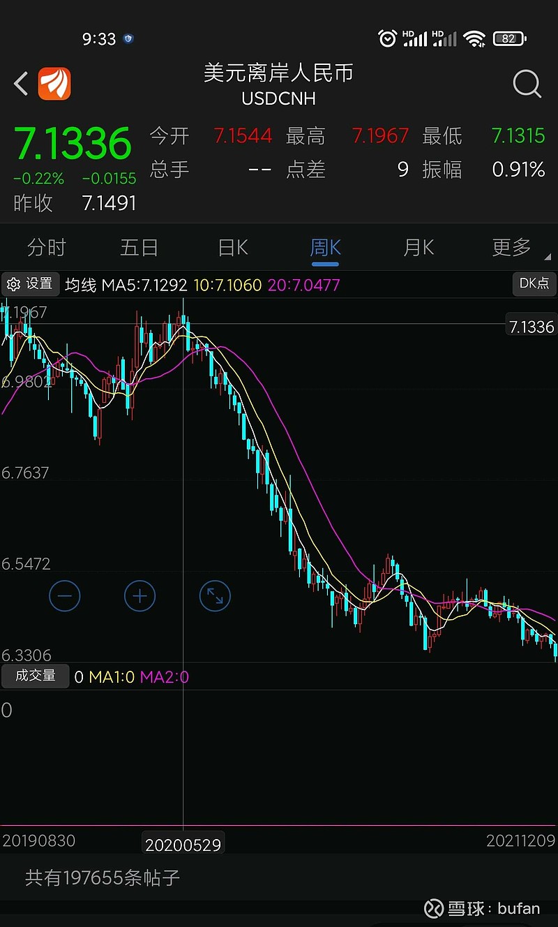Open chart settings via gear icon
The width and height of the screenshot is (558, 927).
point(30,284)
